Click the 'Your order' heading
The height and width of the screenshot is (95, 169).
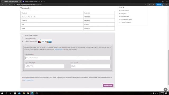pos(26,8)
